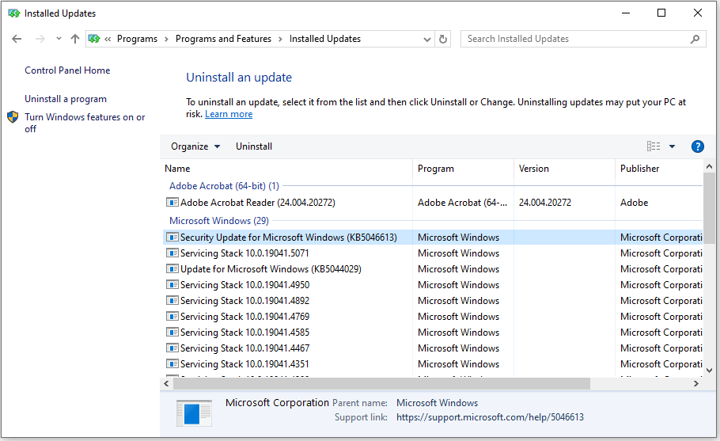Select the Programs breadcrumb
The height and width of the screenshot is (441, 720).
[137, 39]
